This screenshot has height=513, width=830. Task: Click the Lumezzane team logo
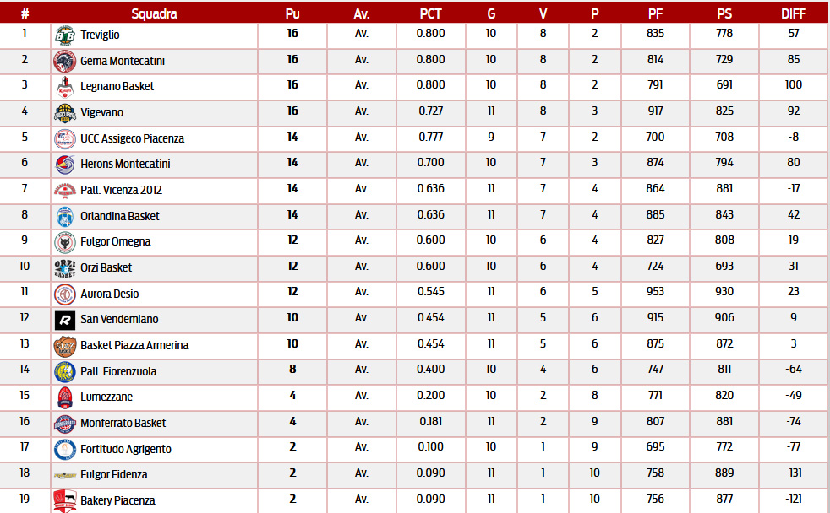point(65,397)
